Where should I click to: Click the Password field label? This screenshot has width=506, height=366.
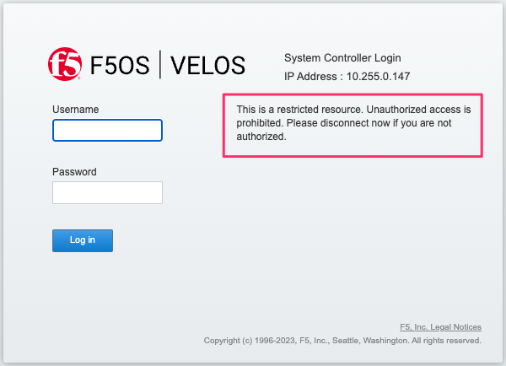tap(74, 172)
